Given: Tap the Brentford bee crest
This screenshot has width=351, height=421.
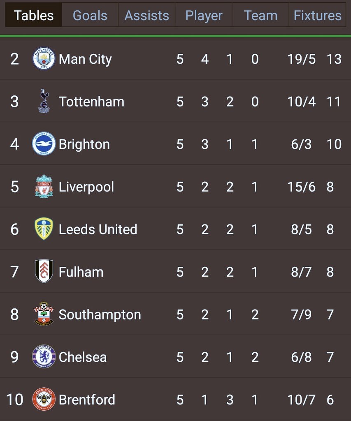Looking at the screenshot, I should 44,399.
